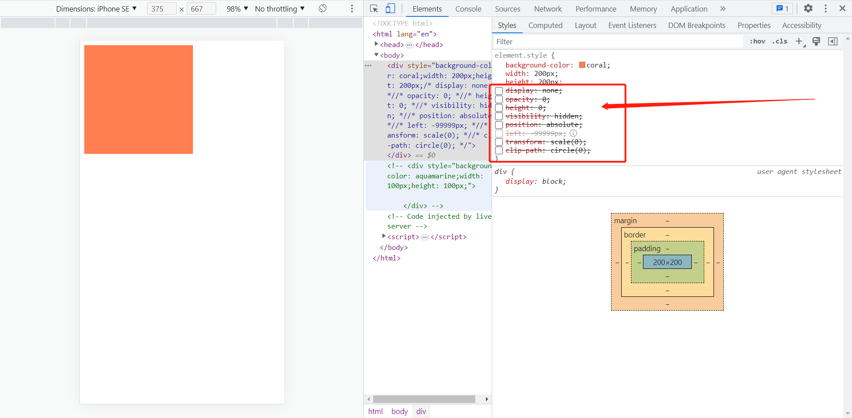Screen dimensions: 852x418
Task: Open the Event Listeners tab
Action: (x=632, y=25)
